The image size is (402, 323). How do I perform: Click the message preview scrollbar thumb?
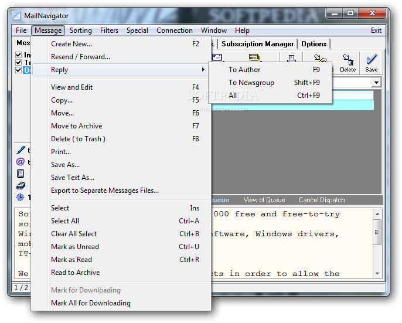[x=377, y=232]
